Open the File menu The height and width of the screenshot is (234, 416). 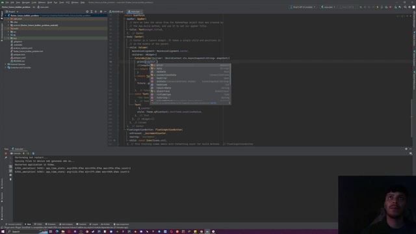click(x=7, y=3)
